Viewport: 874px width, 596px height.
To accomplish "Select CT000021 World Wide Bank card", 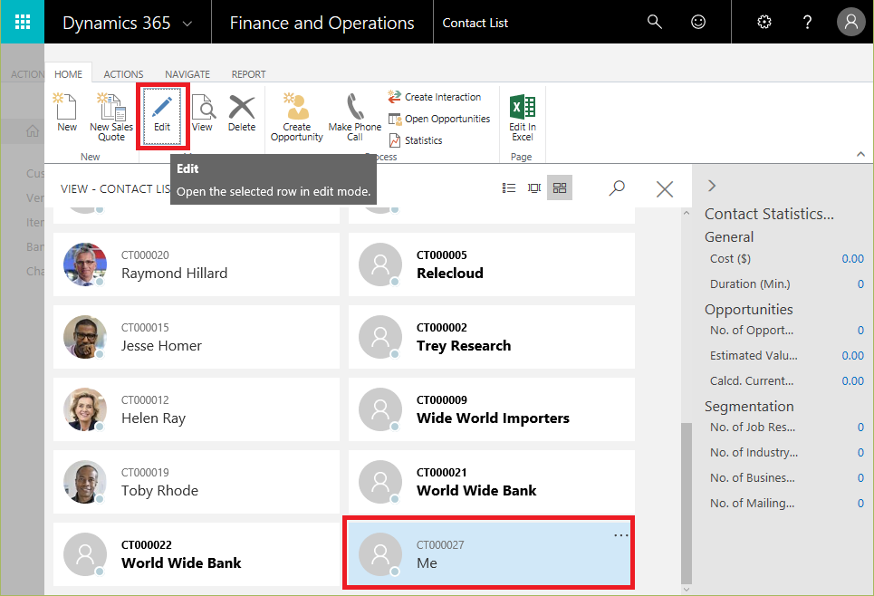I will pos(492,482).
